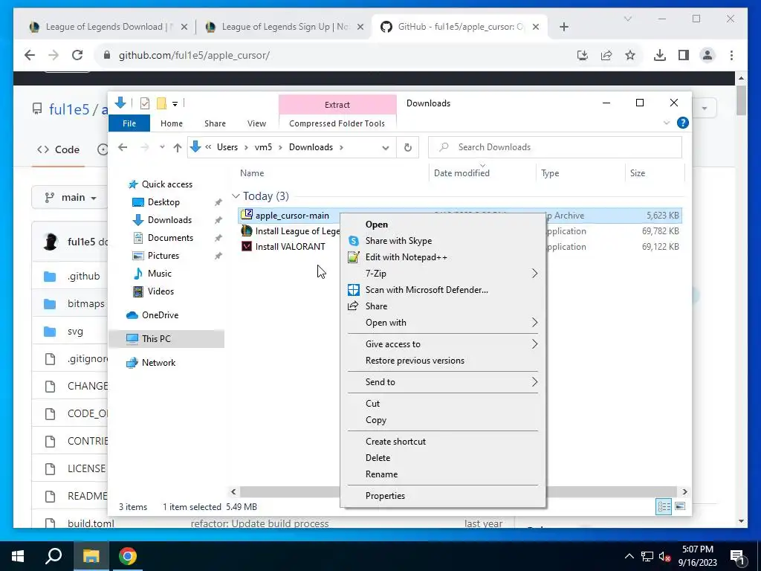Click Search Downloads input field
Screen dimensions: 761x571
pyautogui.click(x=554, y=147)
